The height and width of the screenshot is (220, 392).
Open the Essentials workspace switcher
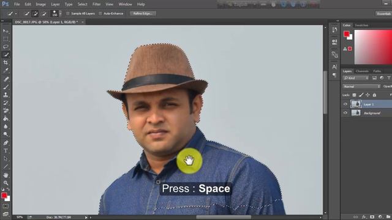[384, 13]
